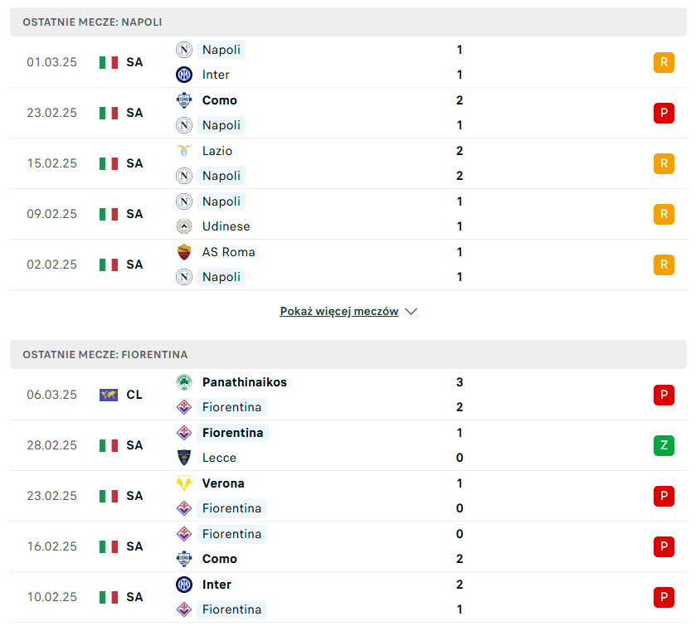Click the AS Roma club crest

[184, 252]
